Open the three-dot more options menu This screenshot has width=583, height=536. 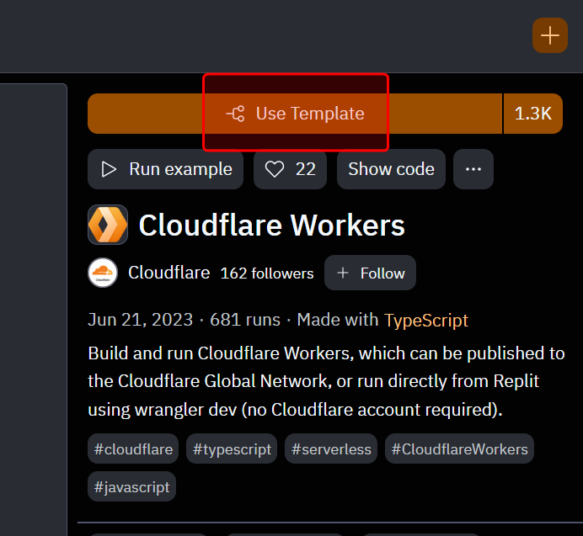[473, 169]
